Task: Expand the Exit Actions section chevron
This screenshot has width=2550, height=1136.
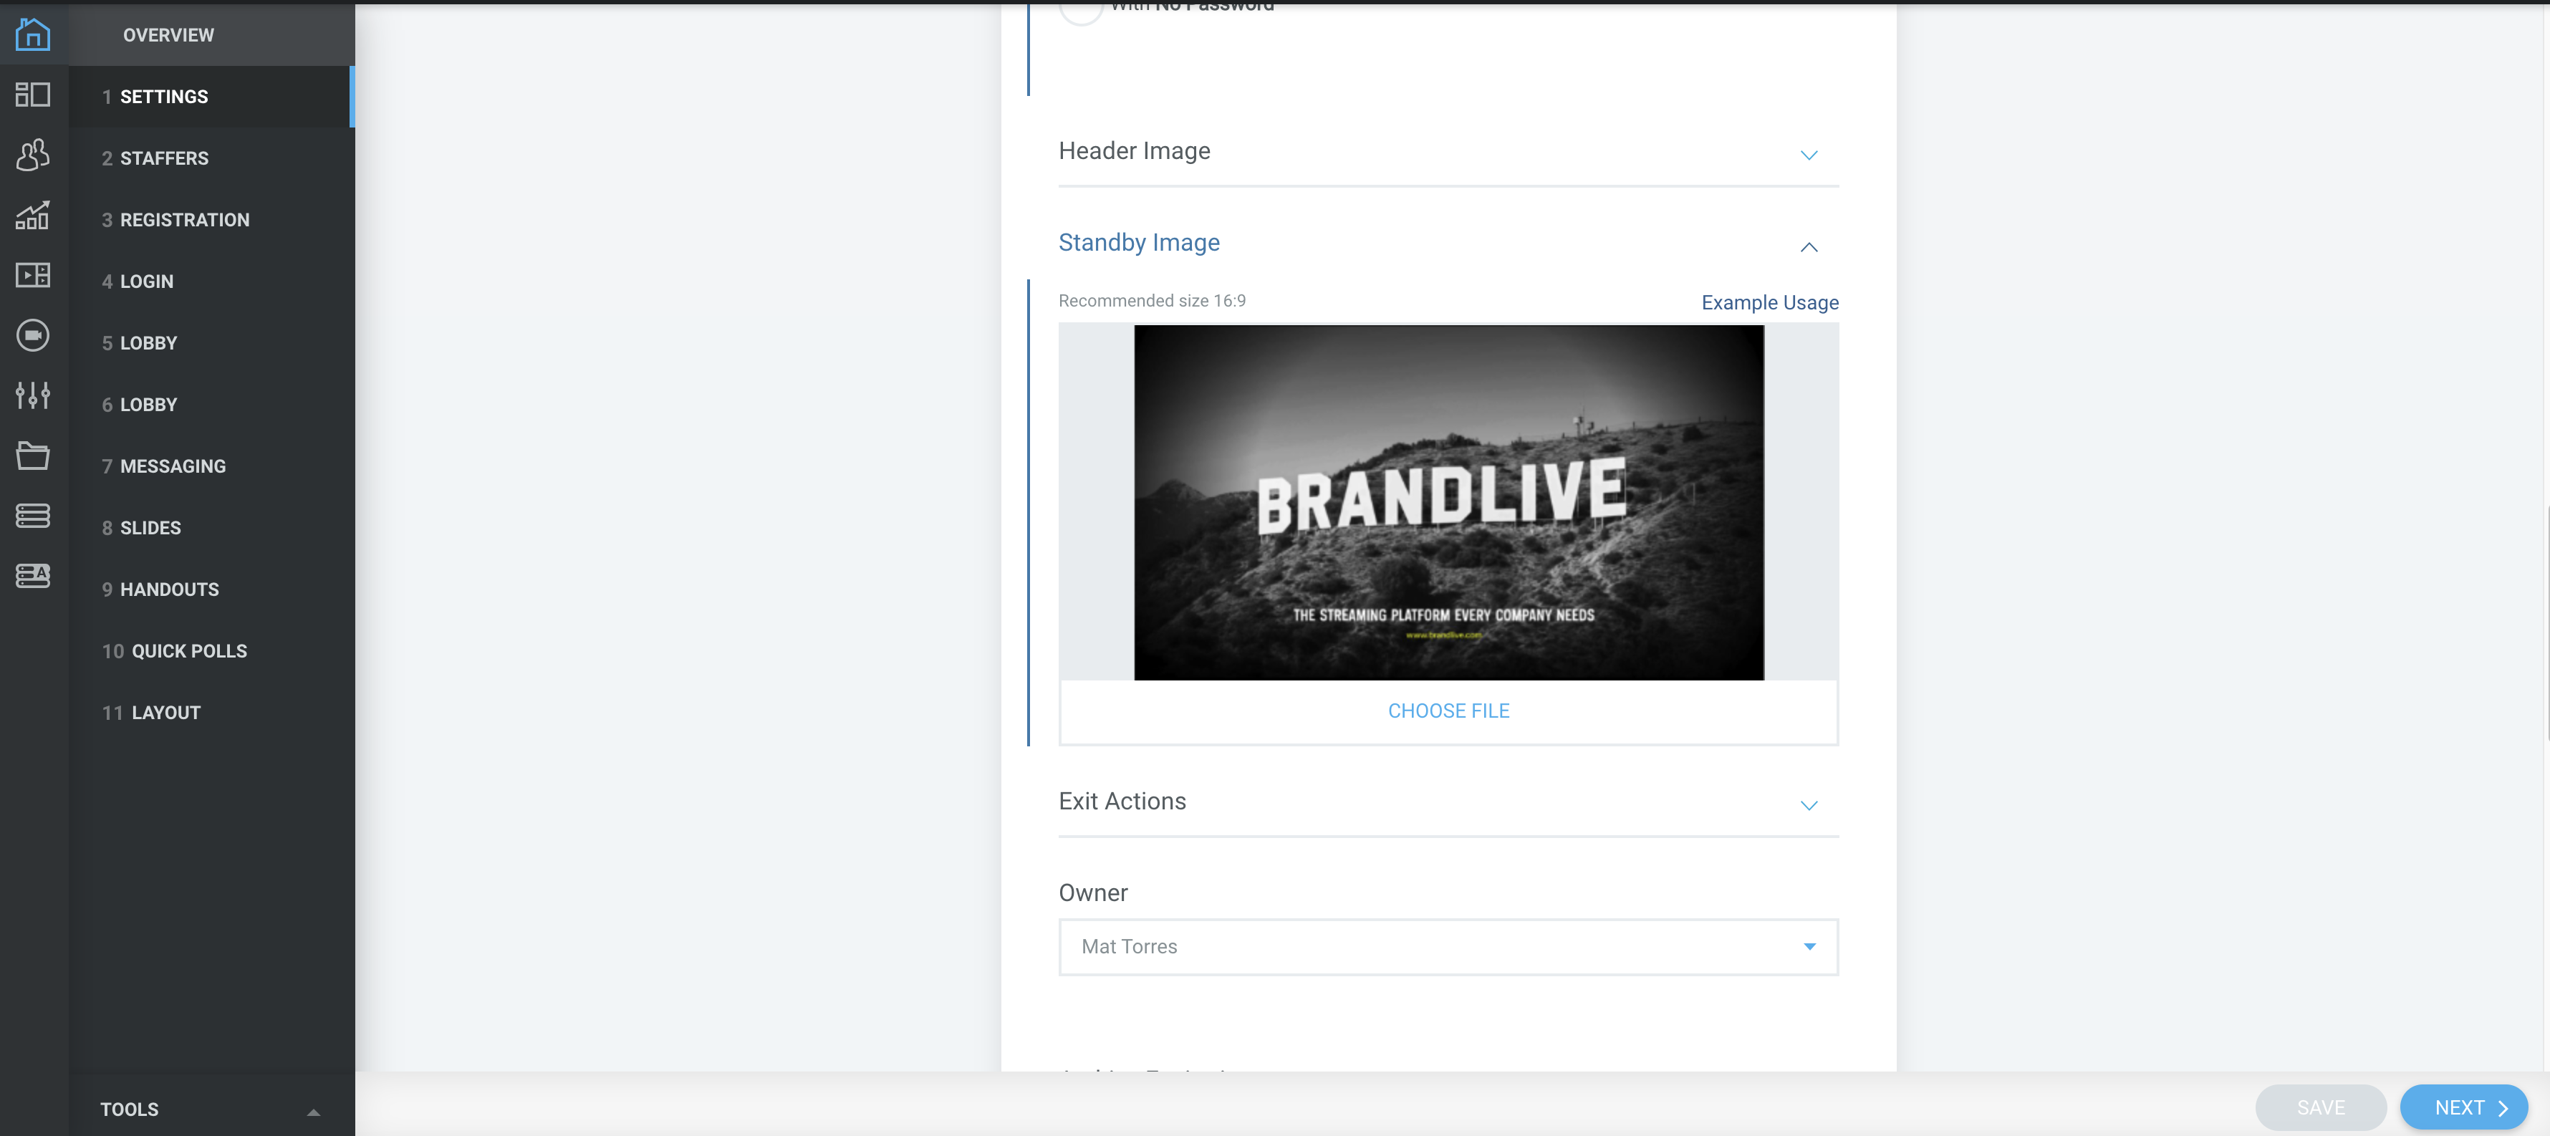Action: pos(1809,806)
